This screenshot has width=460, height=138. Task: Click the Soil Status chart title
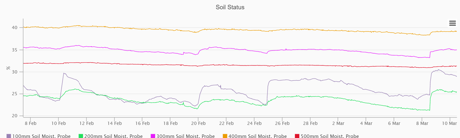click(230, 7)
